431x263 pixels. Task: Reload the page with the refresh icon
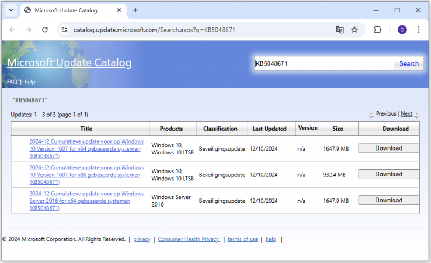pos(45,30)
